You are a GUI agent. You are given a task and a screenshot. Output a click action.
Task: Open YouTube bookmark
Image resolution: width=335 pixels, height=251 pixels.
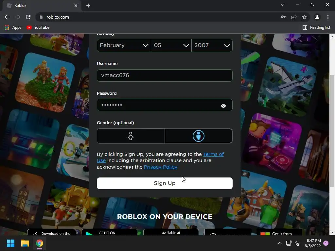tap(38, 27)
